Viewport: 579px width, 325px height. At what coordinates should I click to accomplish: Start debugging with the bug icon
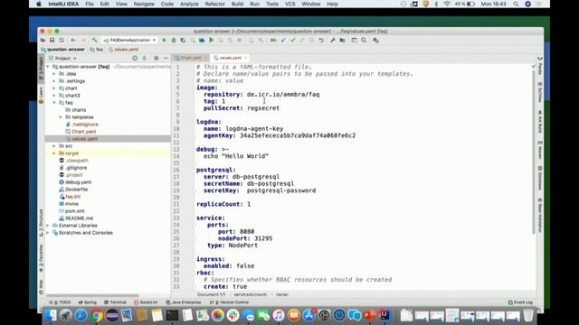174,40
